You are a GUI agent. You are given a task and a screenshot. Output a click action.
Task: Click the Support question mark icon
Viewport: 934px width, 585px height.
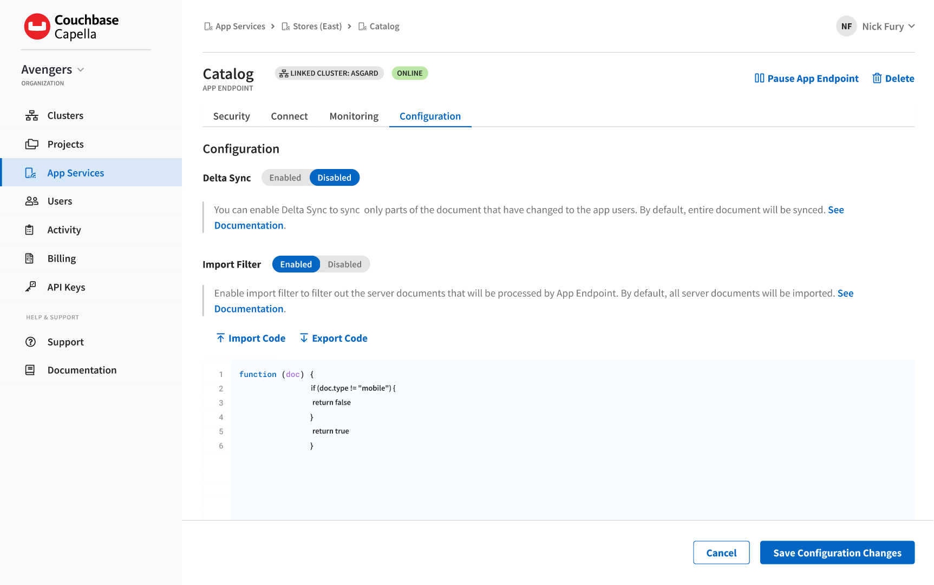31,342
